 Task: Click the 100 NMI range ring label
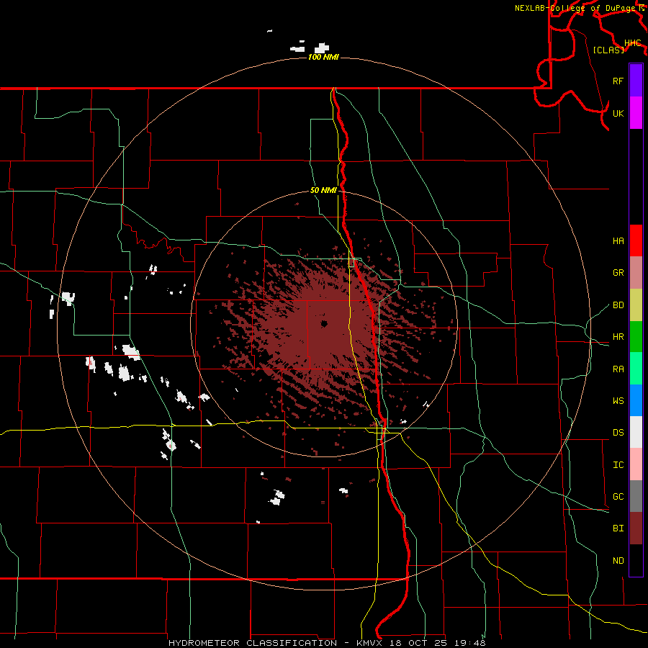coord(323,57)
